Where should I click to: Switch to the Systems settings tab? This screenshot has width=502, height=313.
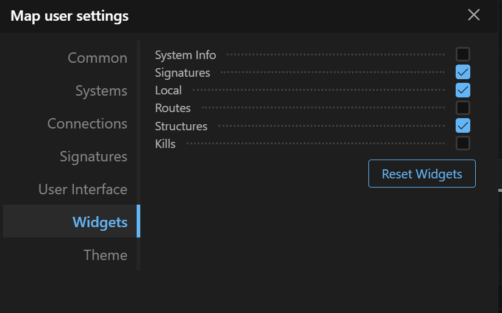[x=101, y=91]
